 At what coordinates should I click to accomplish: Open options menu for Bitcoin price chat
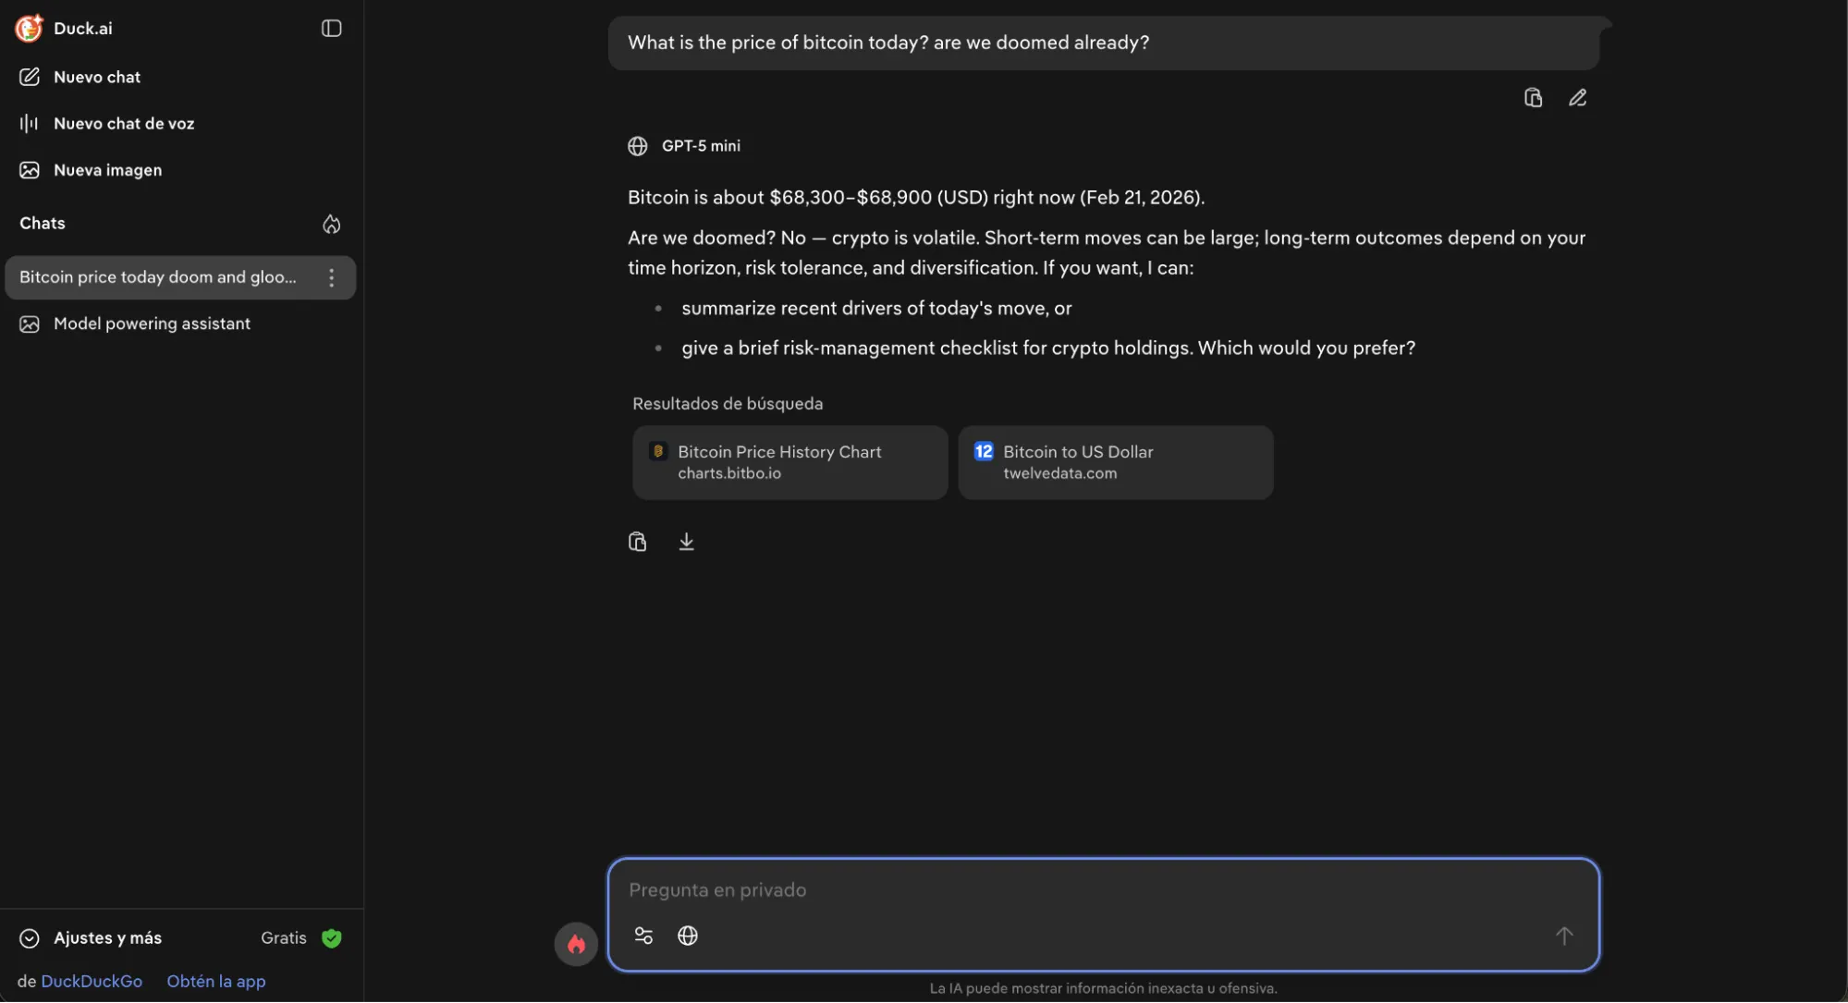331,277
